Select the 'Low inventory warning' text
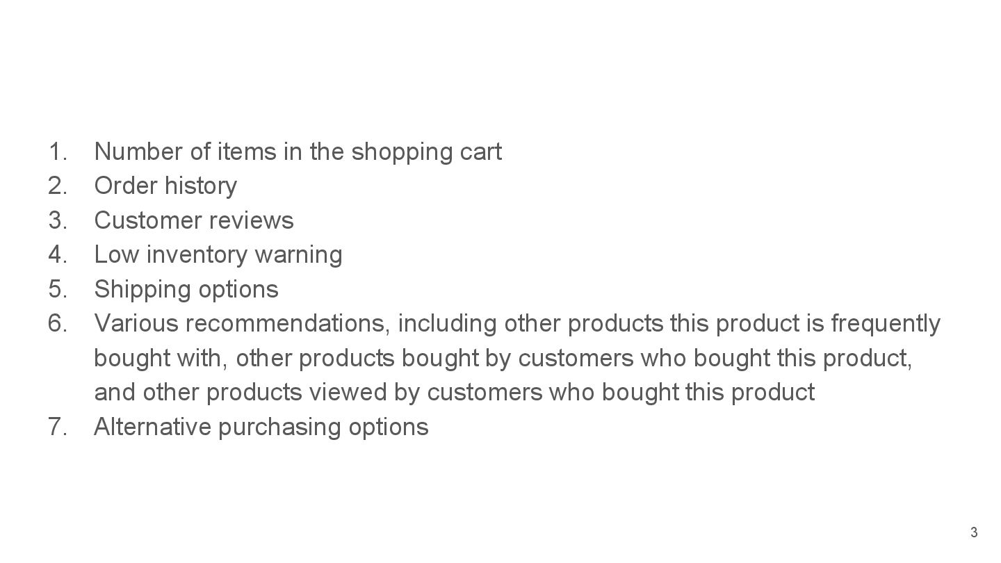The height and width of the screenshot is (563, 1001). [218, 254]
